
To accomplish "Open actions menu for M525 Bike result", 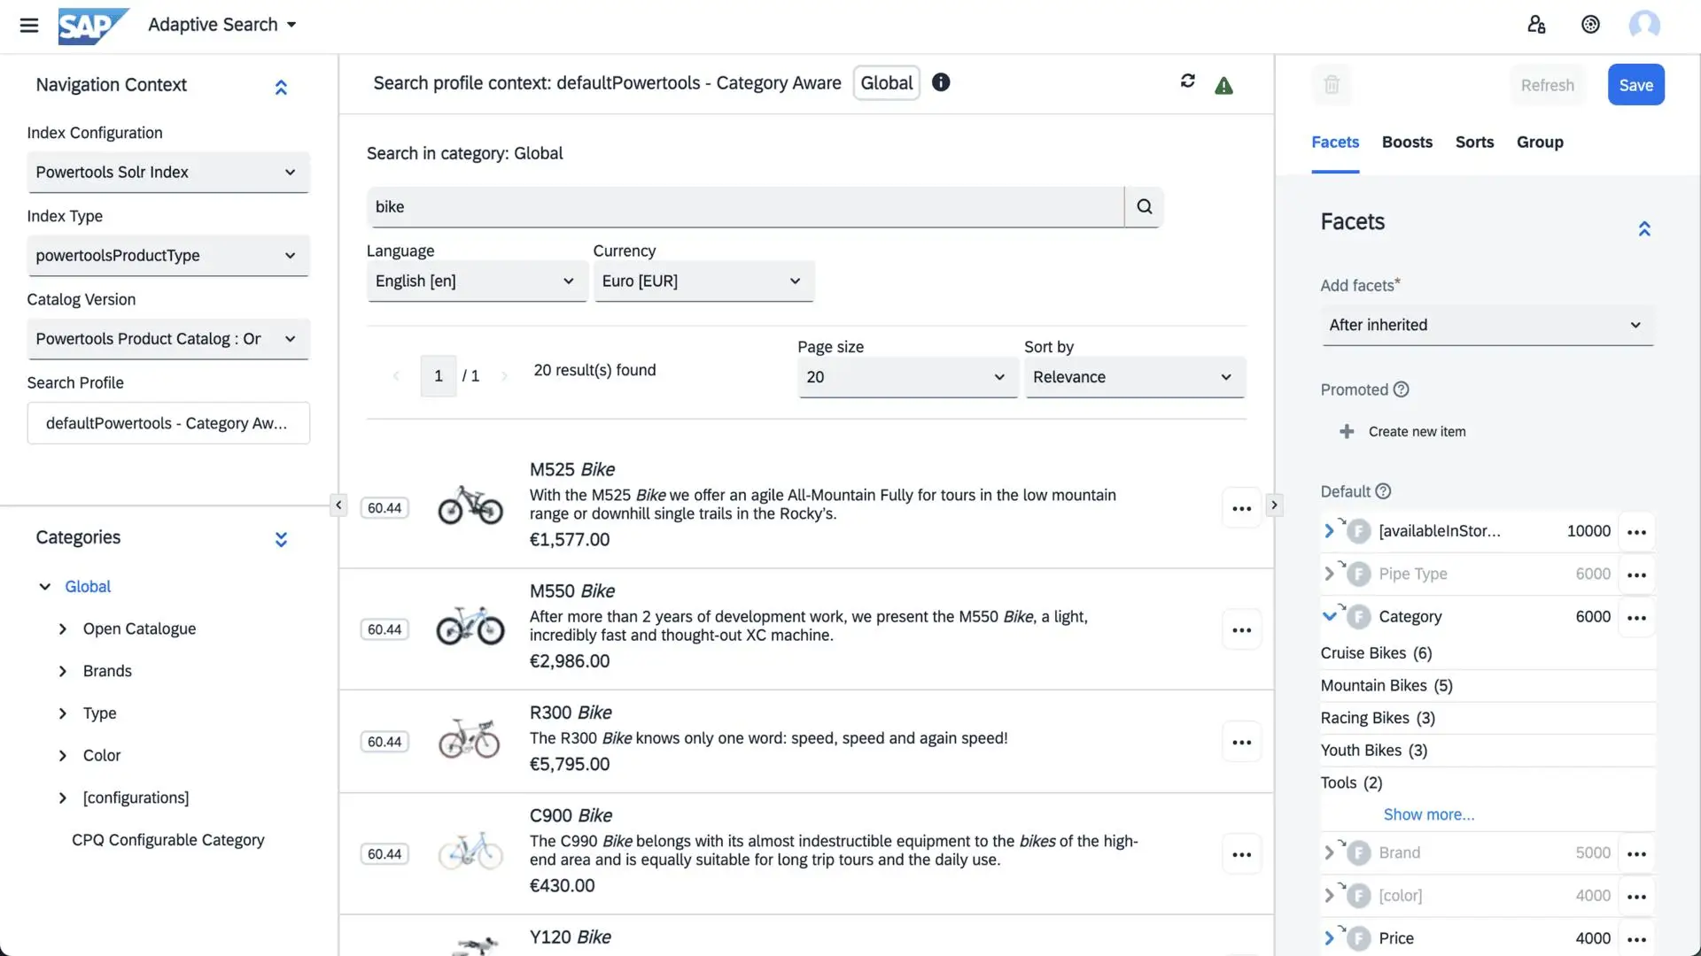I will pos(1241,508).
